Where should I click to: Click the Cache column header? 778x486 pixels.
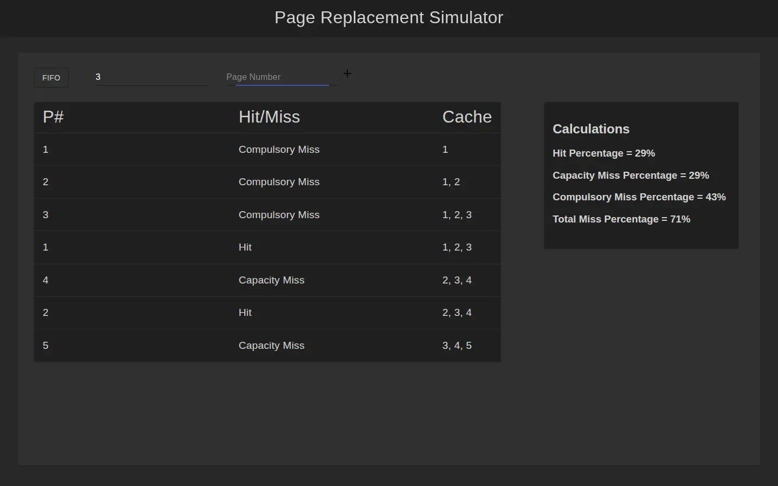467,117
